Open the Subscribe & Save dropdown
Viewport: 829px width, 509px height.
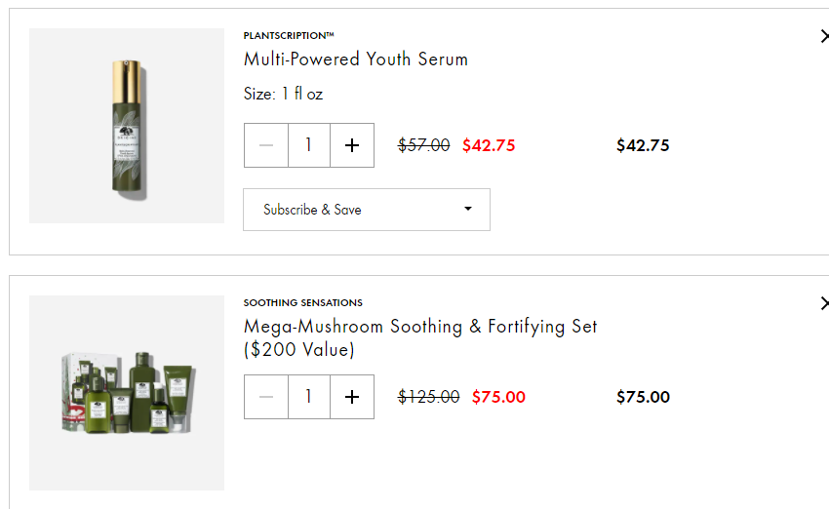point(367,210)
